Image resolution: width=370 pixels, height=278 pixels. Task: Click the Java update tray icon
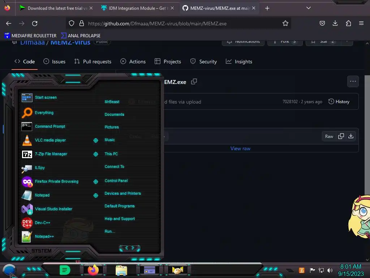pos(302,270)
